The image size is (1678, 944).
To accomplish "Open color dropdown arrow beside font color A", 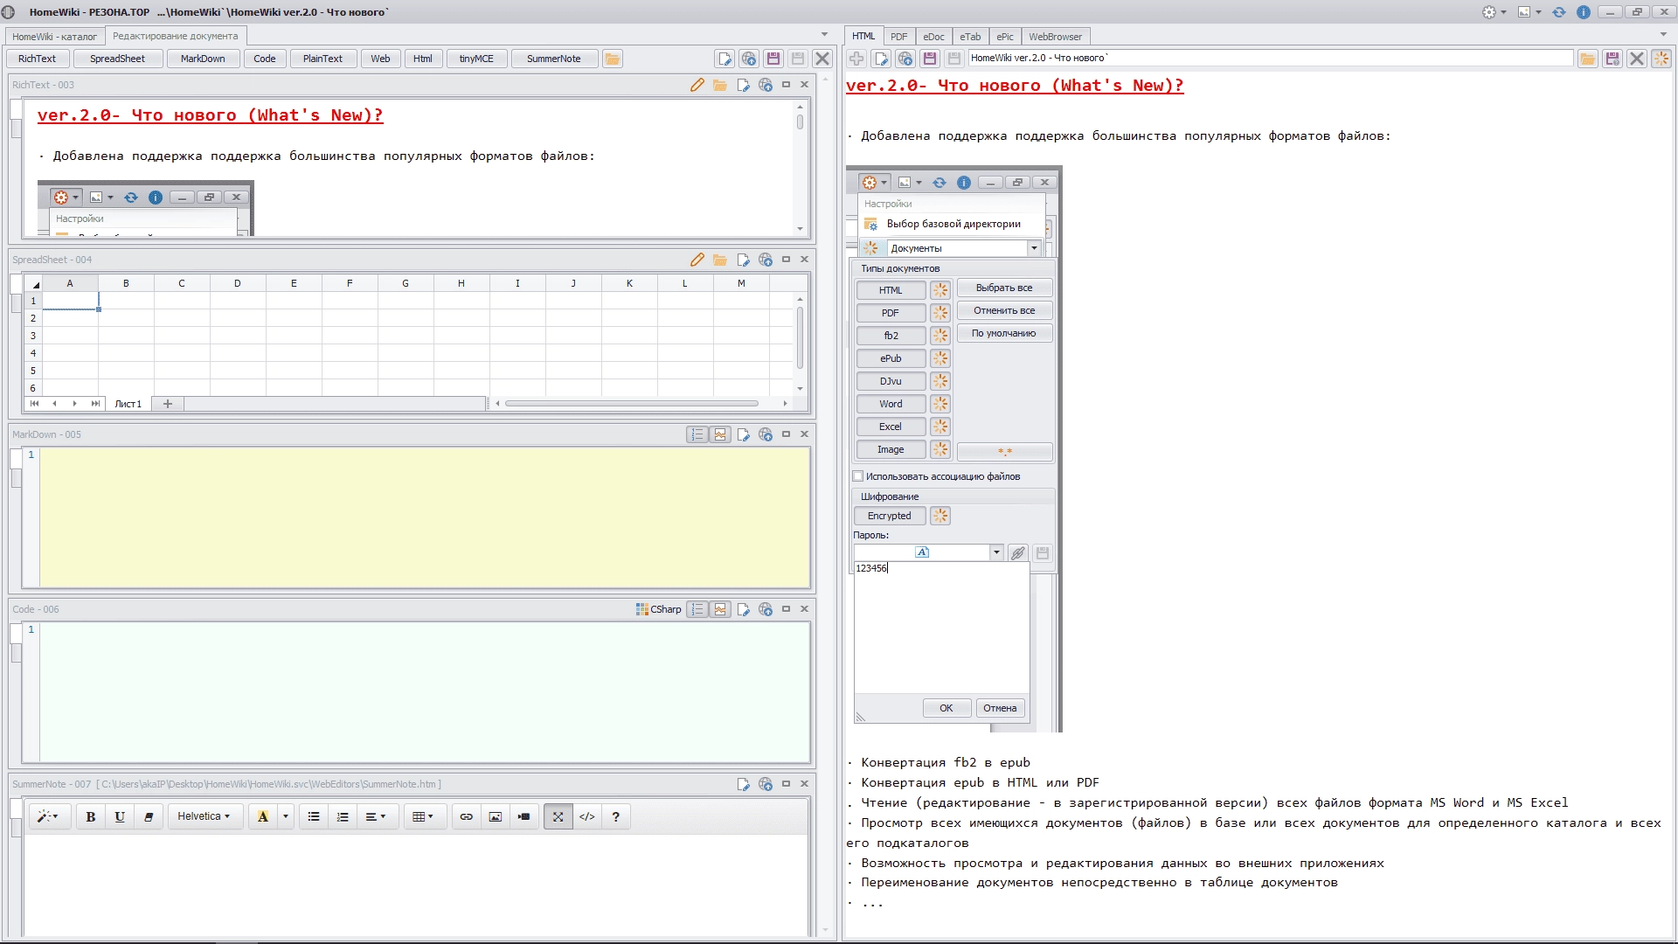I will click(x=285, y=816).
